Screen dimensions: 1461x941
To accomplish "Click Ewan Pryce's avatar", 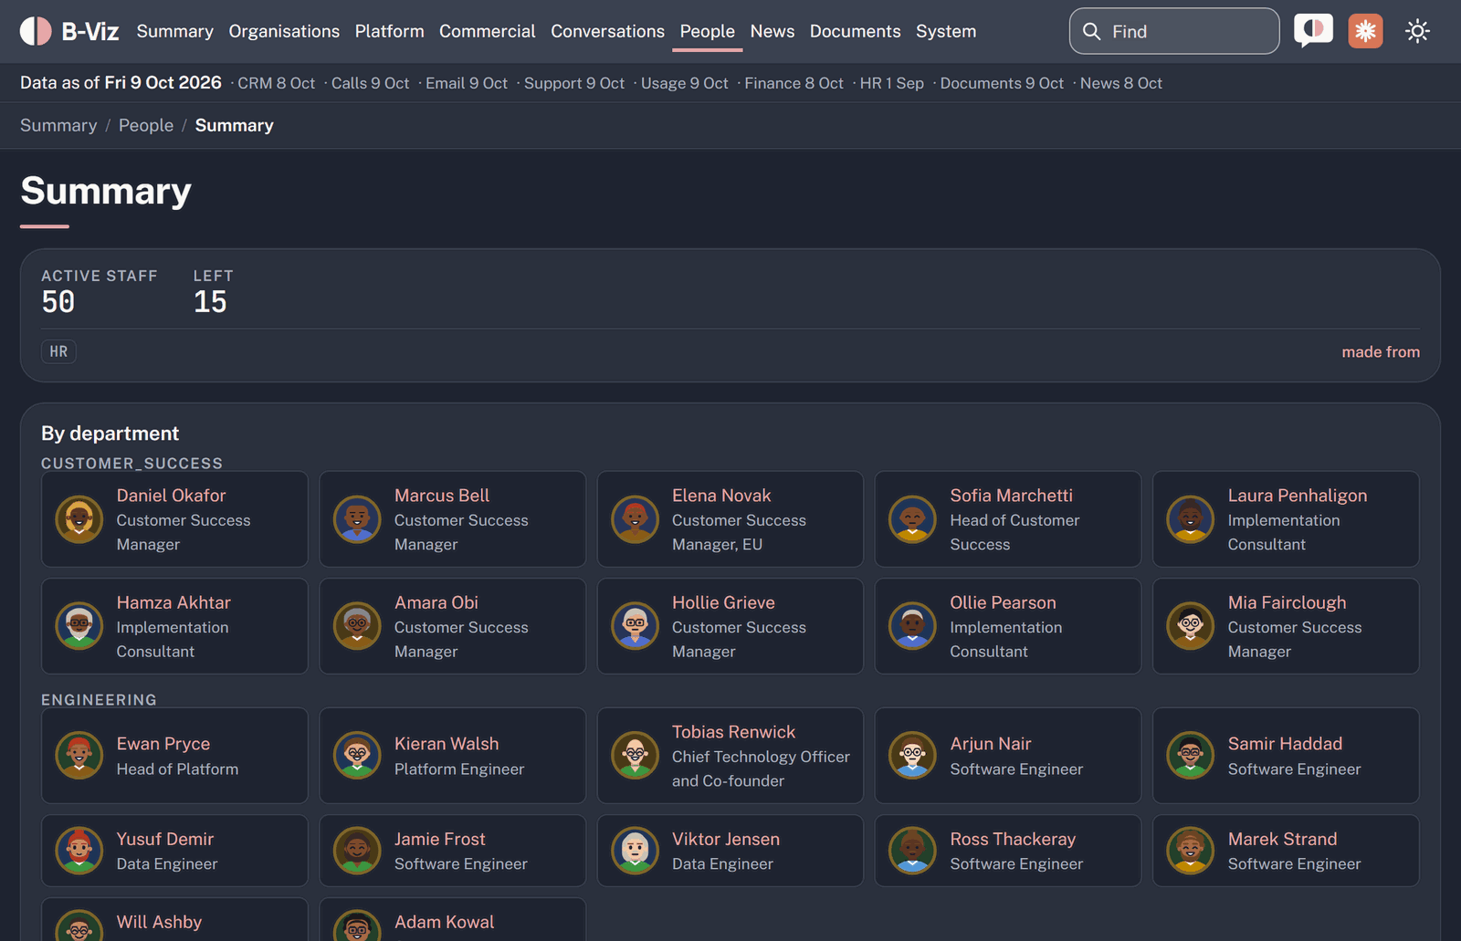I will [79, 756].
